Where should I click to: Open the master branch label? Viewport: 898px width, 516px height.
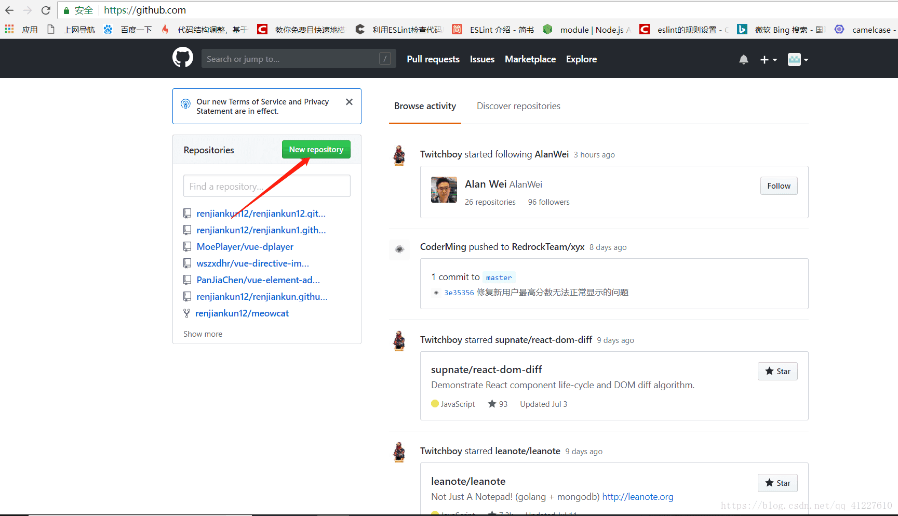click(499, 277)
